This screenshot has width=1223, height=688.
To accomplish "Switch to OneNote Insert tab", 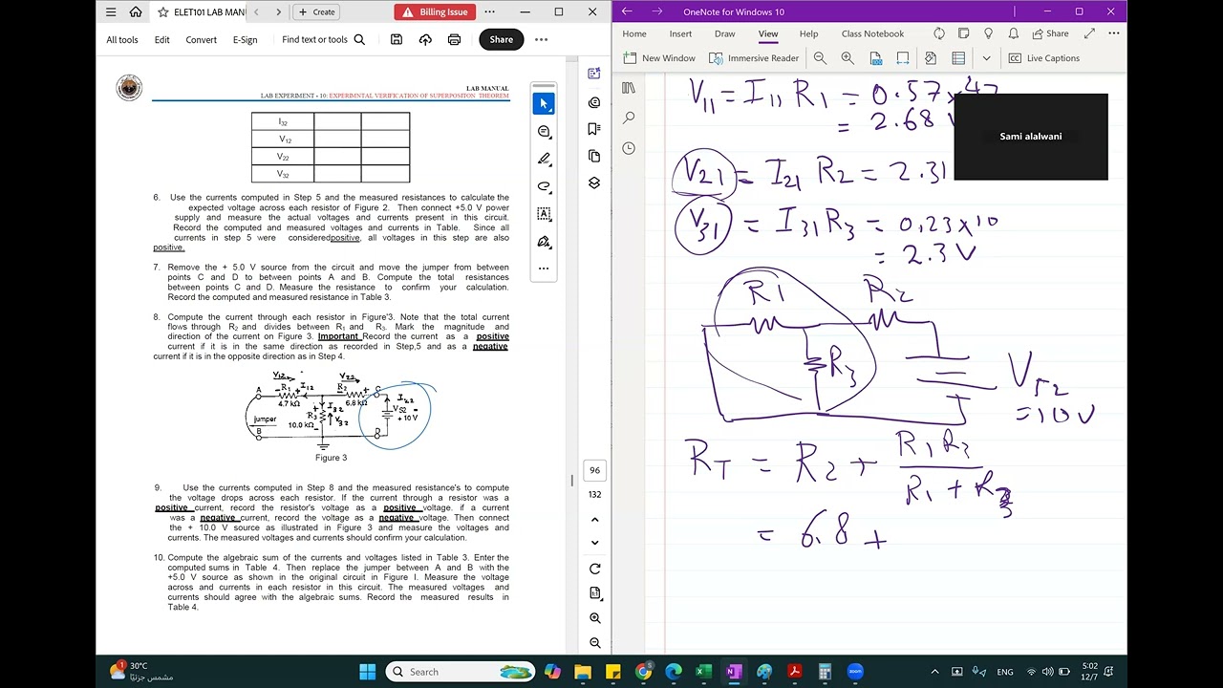I will (681, 33).
